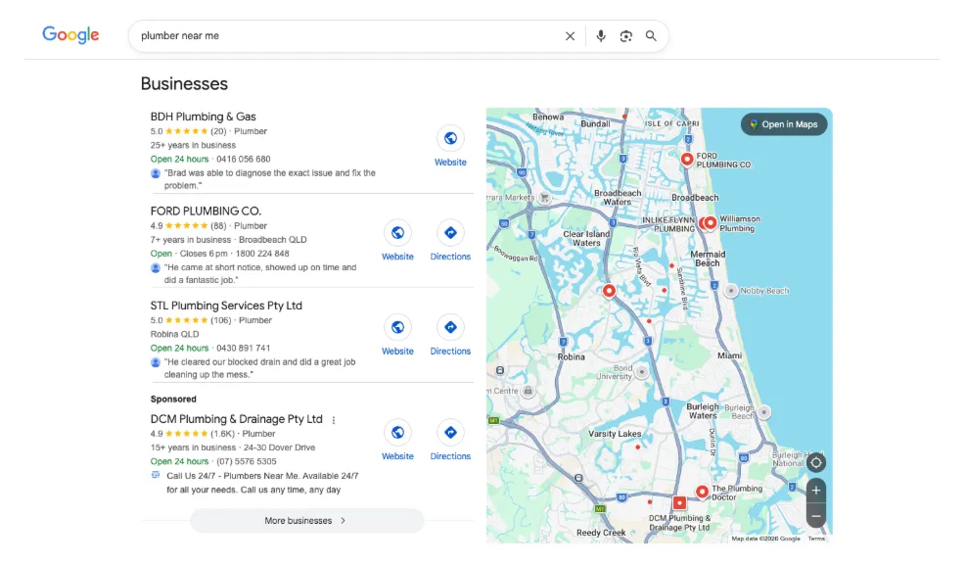The image size is (965, 565).
Task: Click BDH phone number 0416 056 680
Action: point(243,159)
